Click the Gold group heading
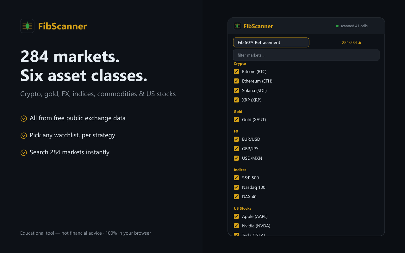 [x=238, y=112]
